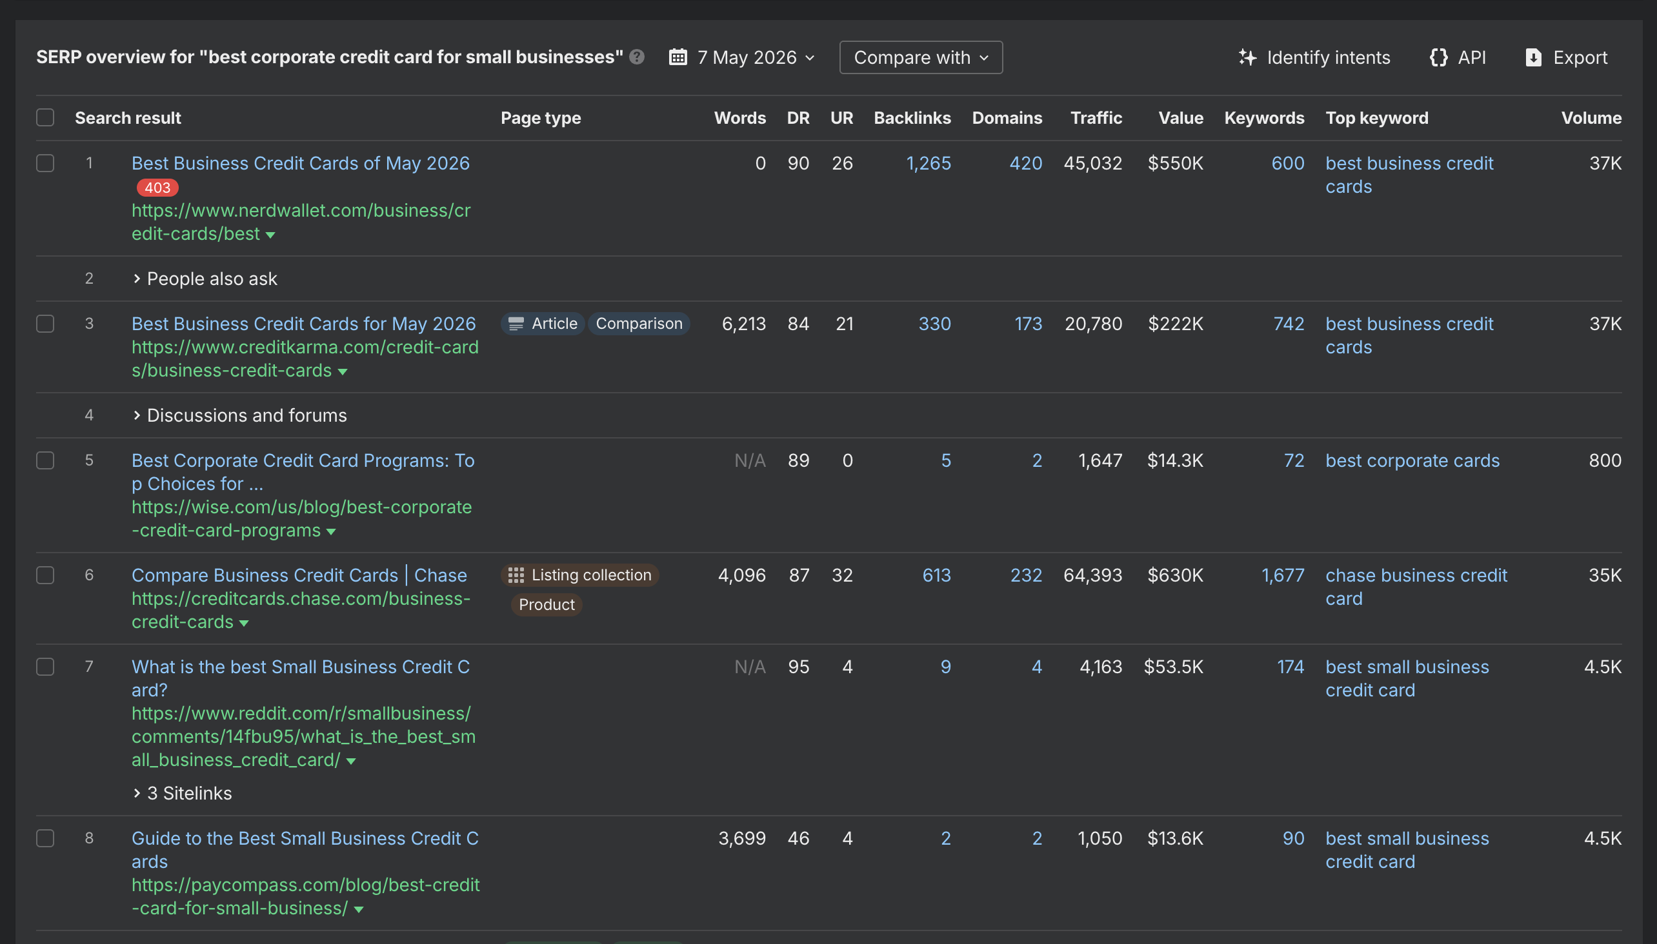This screenshot has height=944, width=1657.
Task: Click the Comparison page type tag
Action: point(639,324)
